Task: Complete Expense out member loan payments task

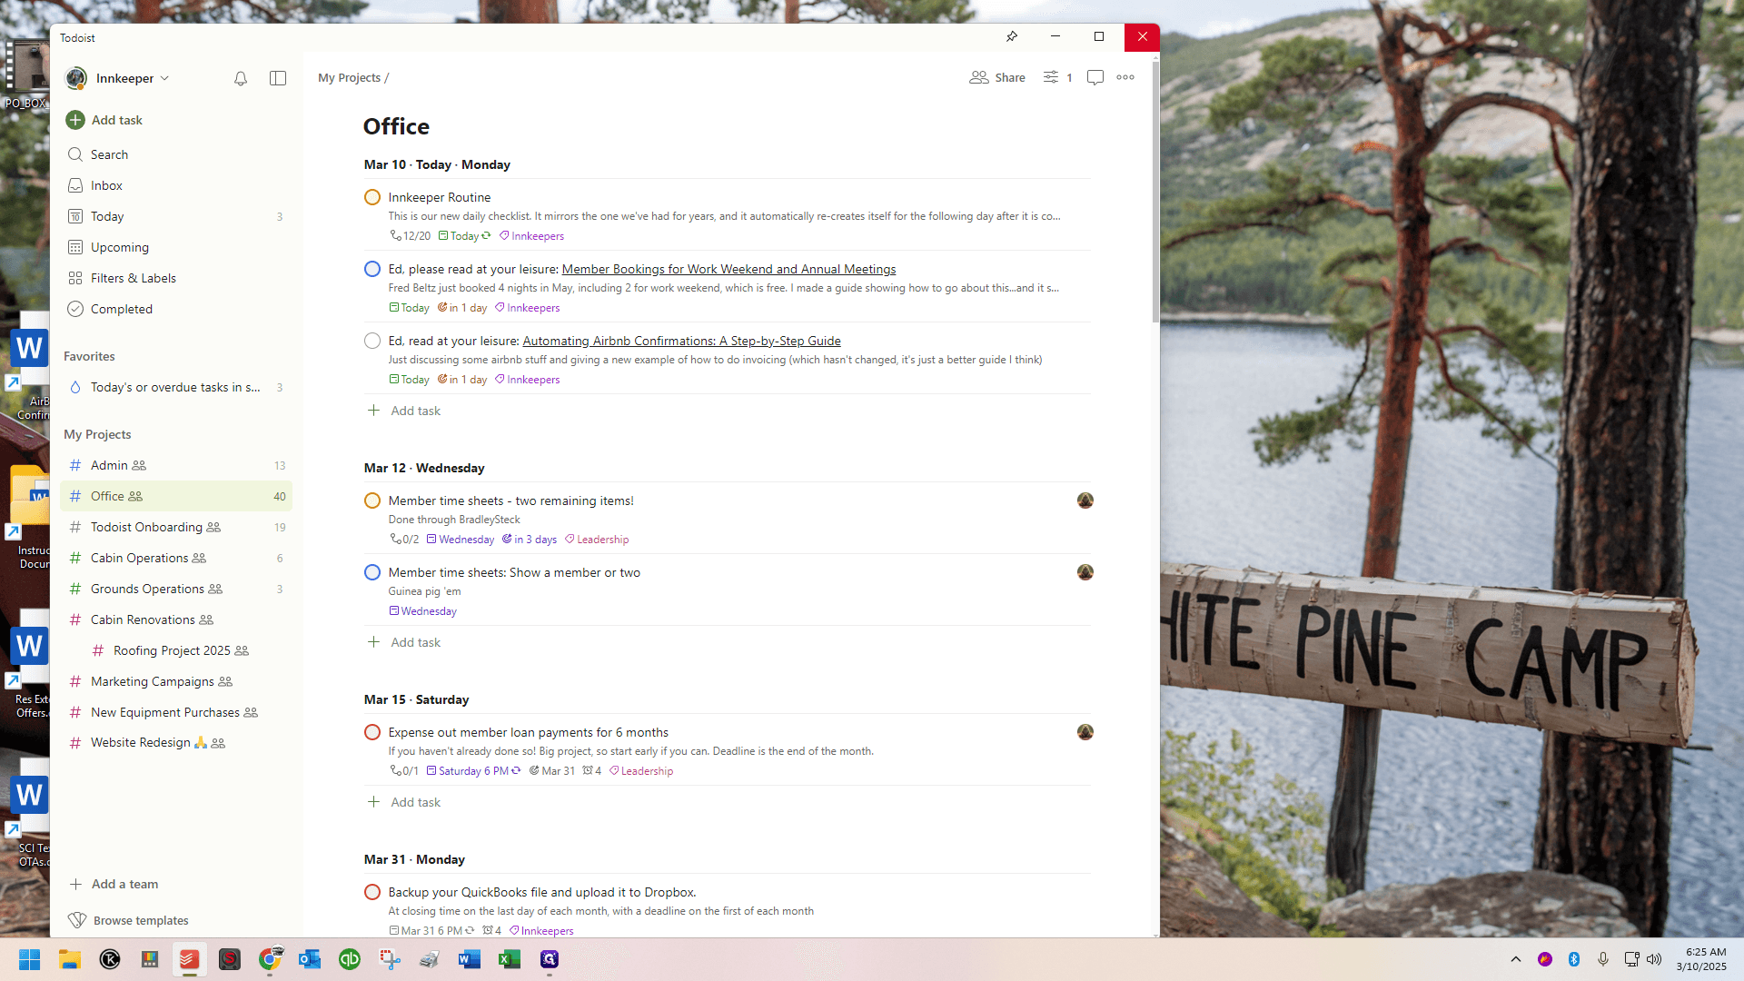Action: click(372, 732)
